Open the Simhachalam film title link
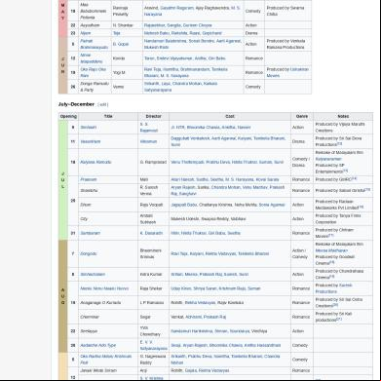The height and width of the screenshot is (381, 381). (93, 275)
